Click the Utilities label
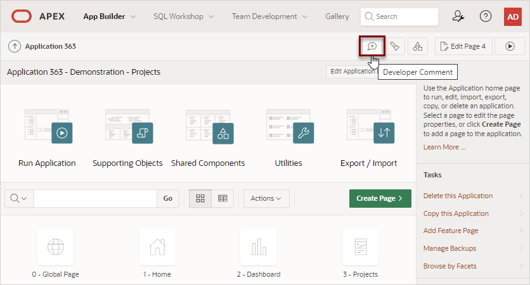530x285 pixels. coord(288,163)
